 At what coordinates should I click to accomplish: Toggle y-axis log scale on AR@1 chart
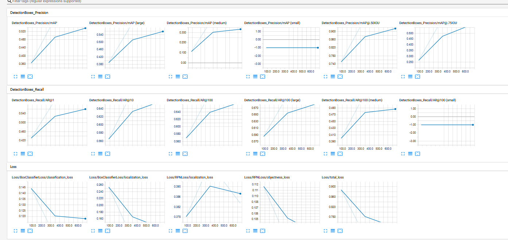click(23, 154)
